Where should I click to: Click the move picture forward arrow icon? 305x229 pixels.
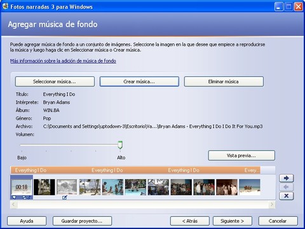click(287, 178)
